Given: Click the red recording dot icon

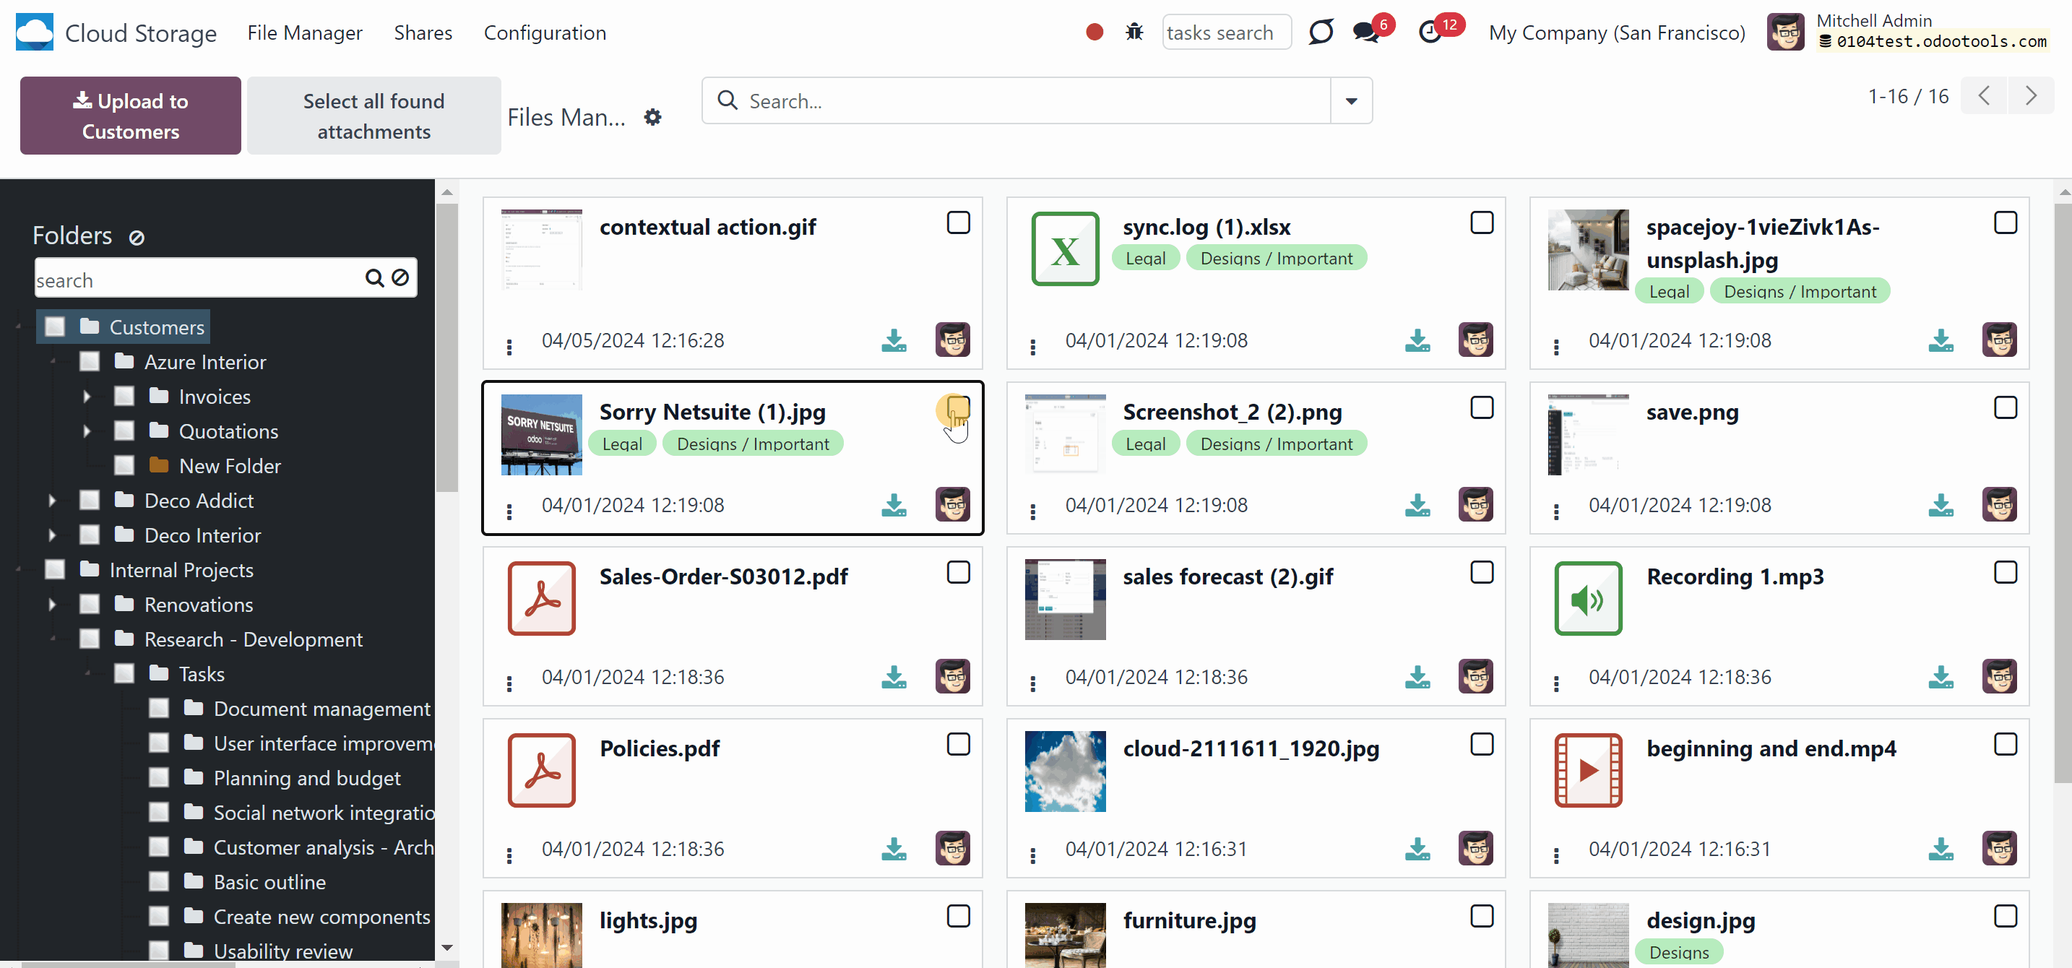Looking at the screenshot, I should [1094, 33].
